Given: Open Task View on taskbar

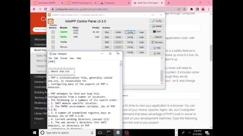Looking at the screenshot, I should (100, 133).
